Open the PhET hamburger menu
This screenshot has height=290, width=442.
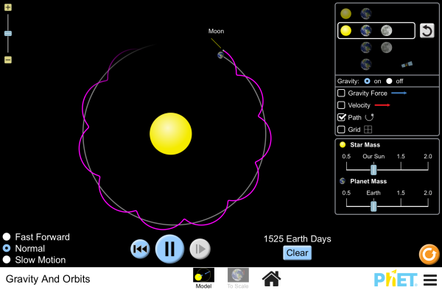[x=430, y=280]
